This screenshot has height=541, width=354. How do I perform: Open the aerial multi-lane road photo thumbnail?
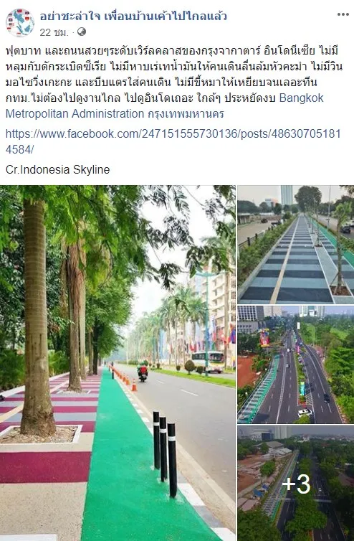[x=296, y=364]
